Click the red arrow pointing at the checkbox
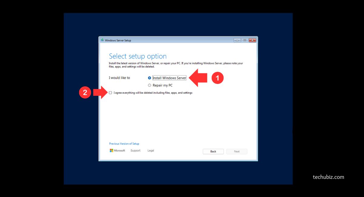This screenshot has width=364, height=197. point(100,93)
